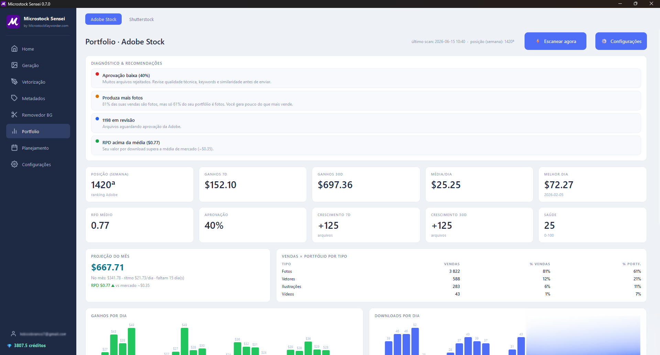Switch to the Shutterstock tab
660x355 pixels.
click(x=141, y=19)
